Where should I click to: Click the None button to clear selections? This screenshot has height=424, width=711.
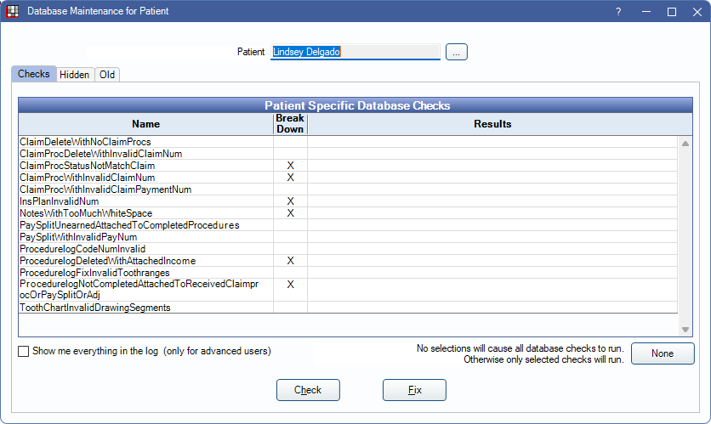(x=662, y=353)
